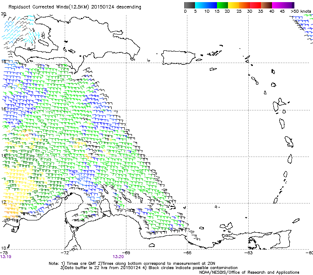Screen dimensions: 313x275
Task: Click the '-75' longitude axis label
Action: point(4,253)
